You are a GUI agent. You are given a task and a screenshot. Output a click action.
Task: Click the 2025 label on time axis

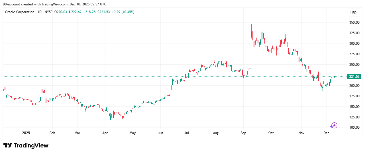26,133
